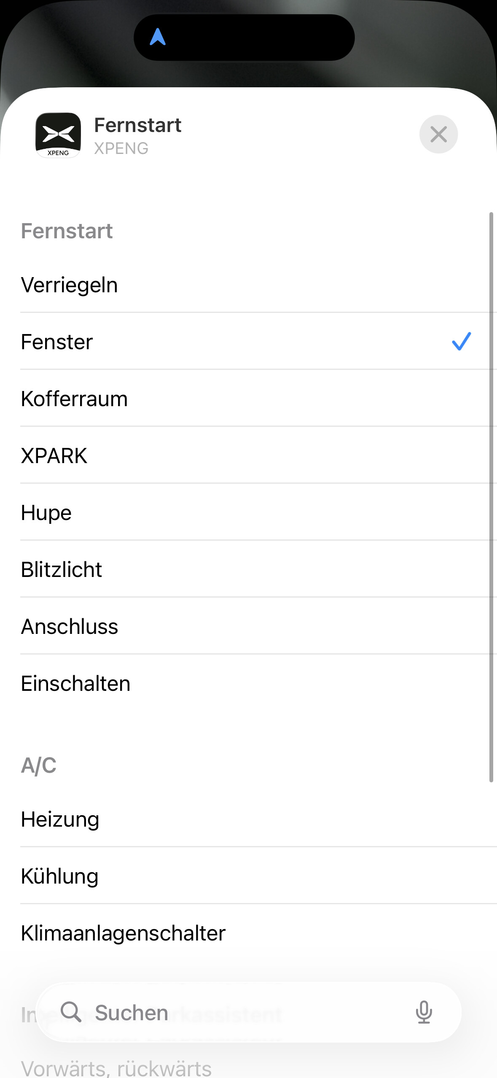This screenshot has width=497, height=1078.
Task: Choose the Anschluss entry
Action: pyautogui.click(x=70, y=627)
